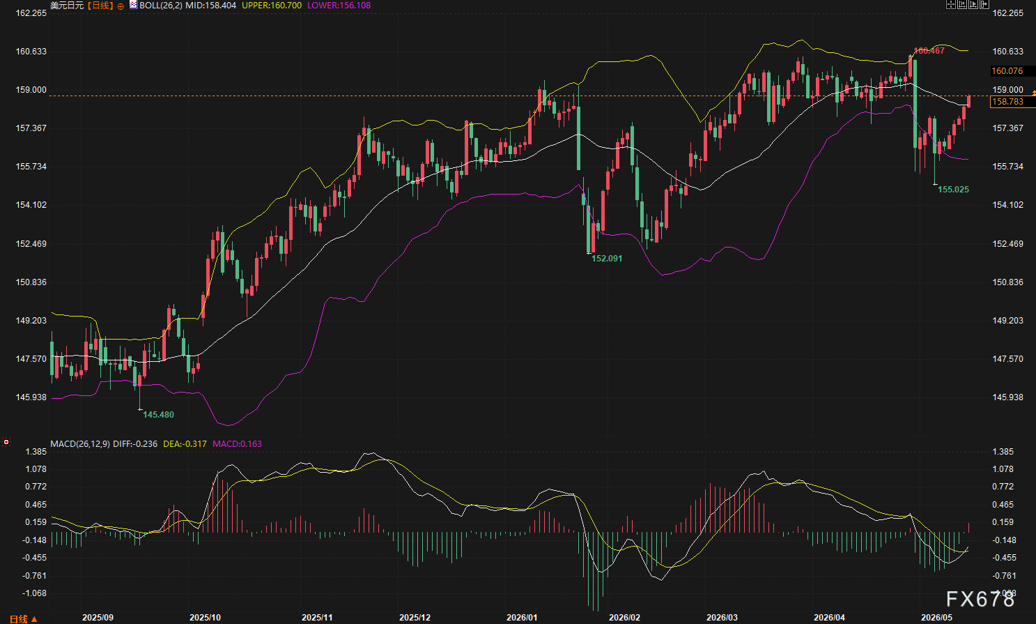Screen dimensions: 1036x624
Task: Click the red sun-shaped MACD panel icon
Action: (6, 442)
